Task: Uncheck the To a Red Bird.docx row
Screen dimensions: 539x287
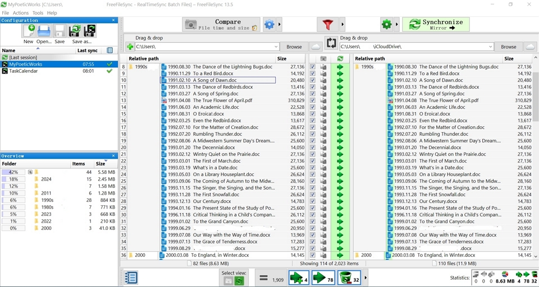Action: coord(313,73)
